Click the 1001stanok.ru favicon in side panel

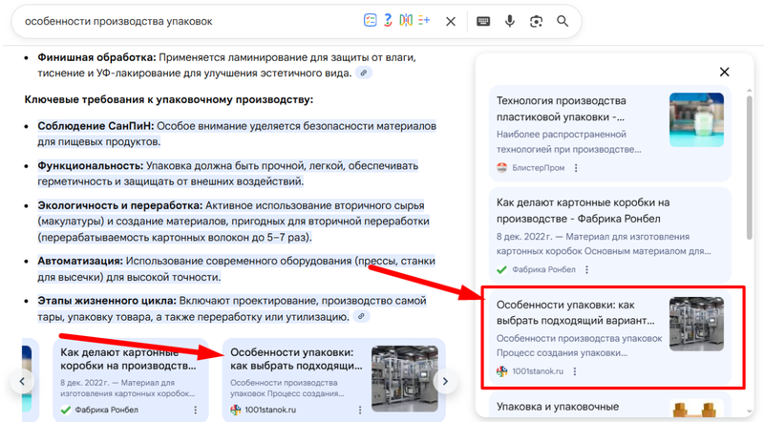click(502, 371)
